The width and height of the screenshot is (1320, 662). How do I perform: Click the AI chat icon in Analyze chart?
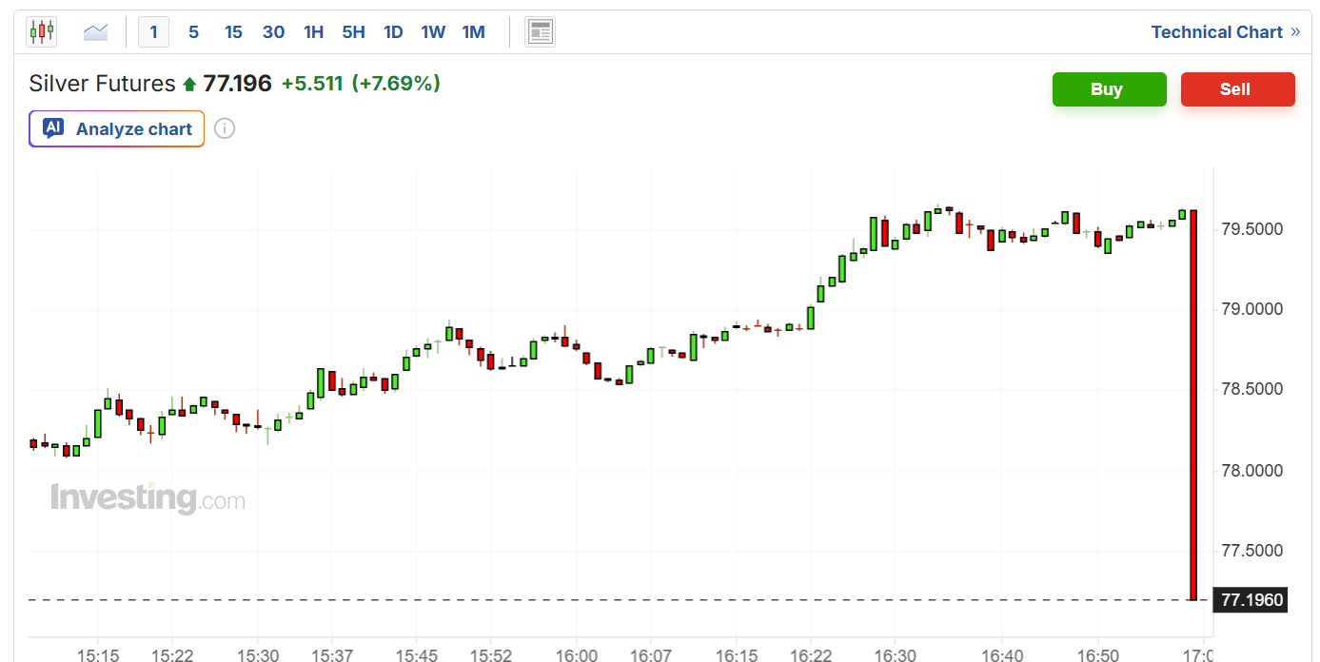(x=53, y=128)
